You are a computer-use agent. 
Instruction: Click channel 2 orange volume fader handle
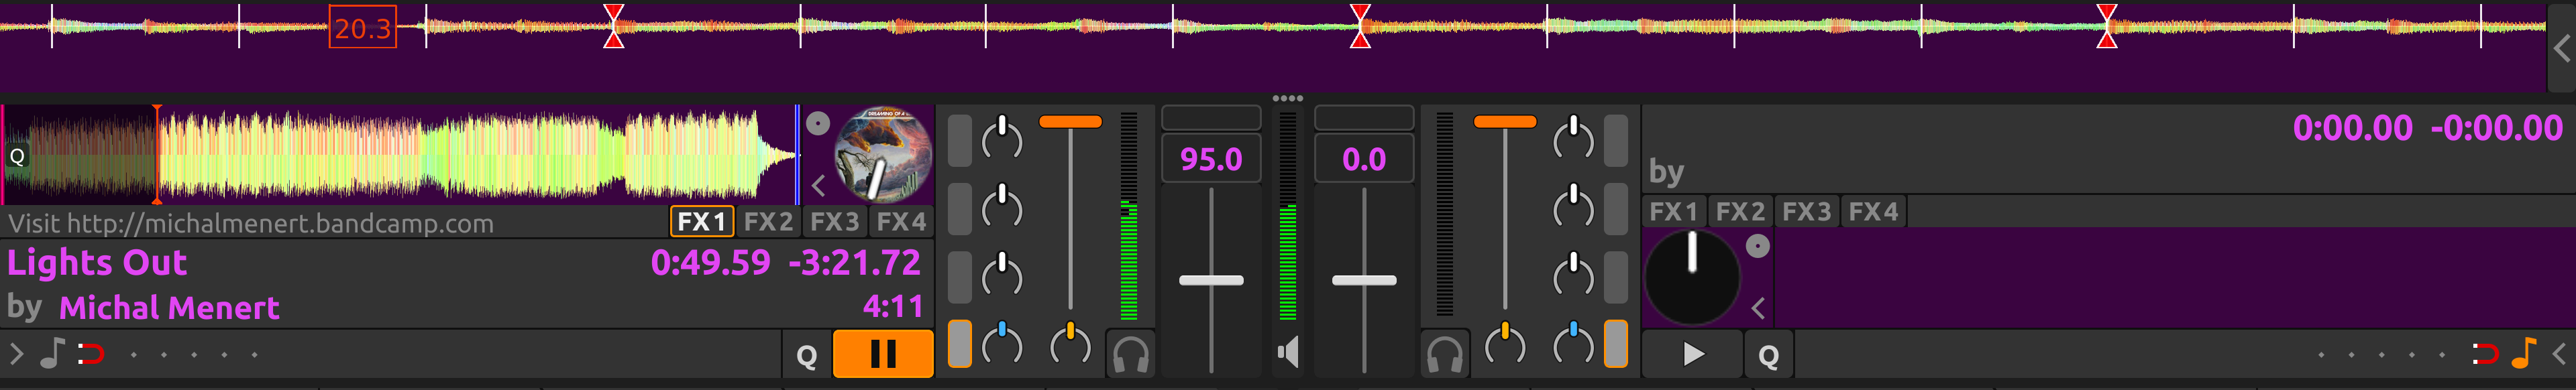(1505, 121)
